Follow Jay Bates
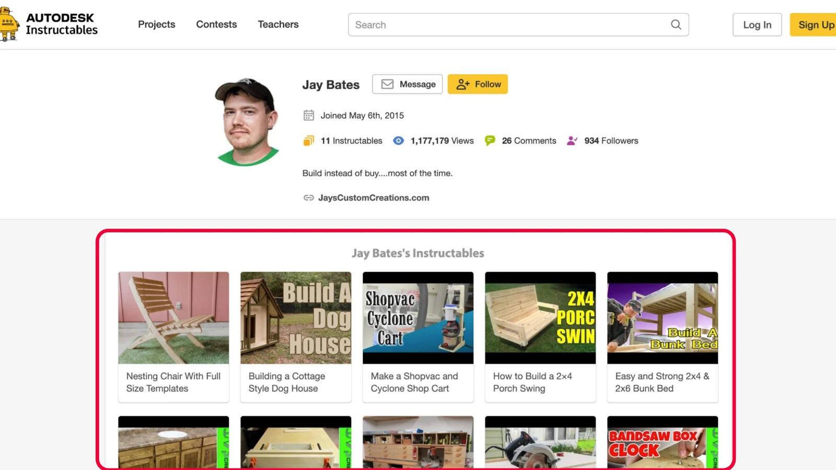 pos(478,84)
